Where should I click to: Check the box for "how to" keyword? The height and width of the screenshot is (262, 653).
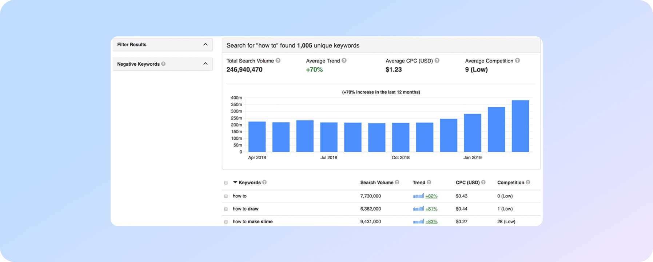coord(226,196)
